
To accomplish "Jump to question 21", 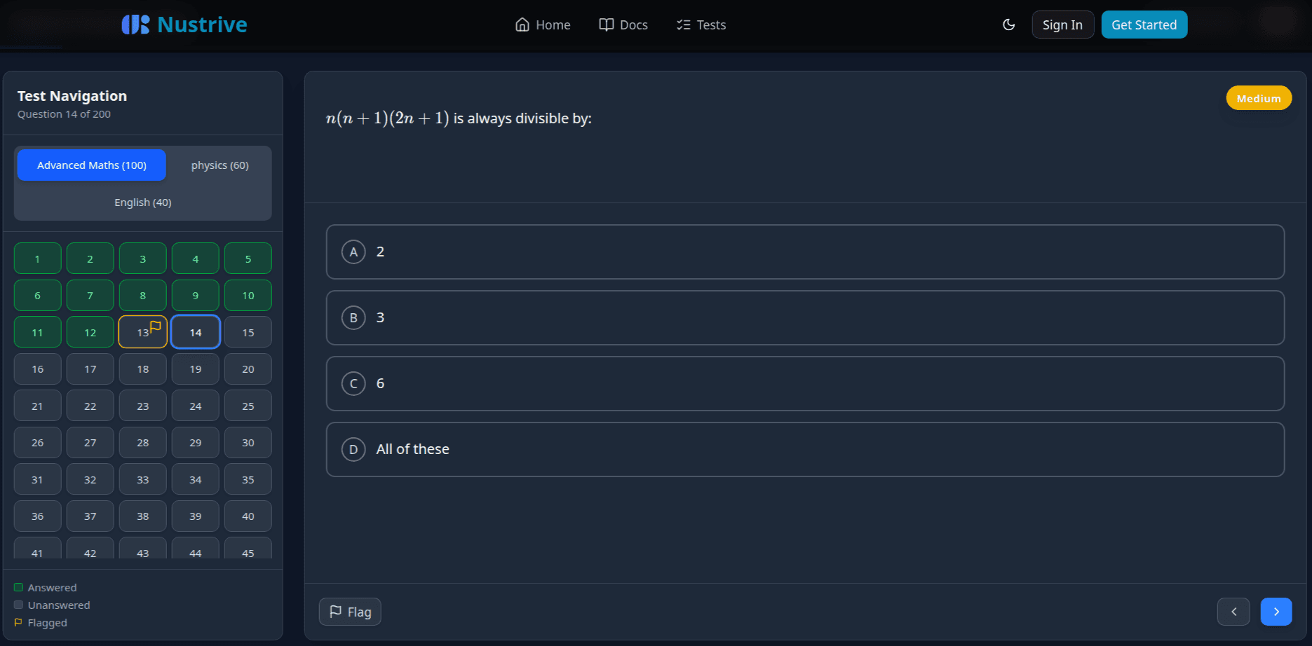I will [37, 406].
